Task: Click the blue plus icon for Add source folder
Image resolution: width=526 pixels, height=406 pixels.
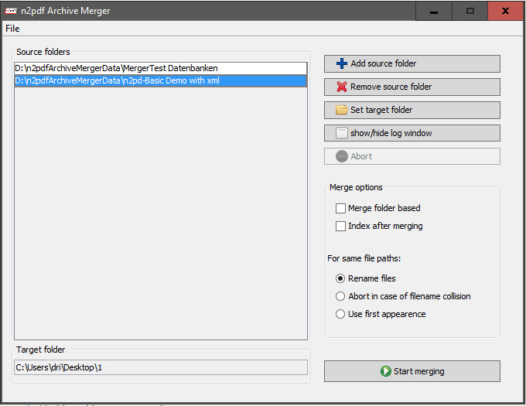Action: coord(341,63)
